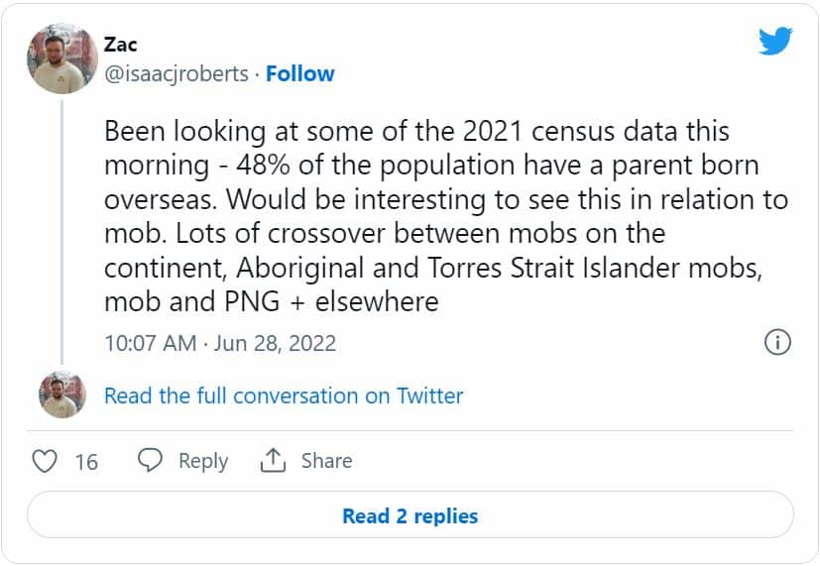This screenshot has width=820, height=566.
Task: Open Zac's large profile avatar
Action: click(61, 59)
